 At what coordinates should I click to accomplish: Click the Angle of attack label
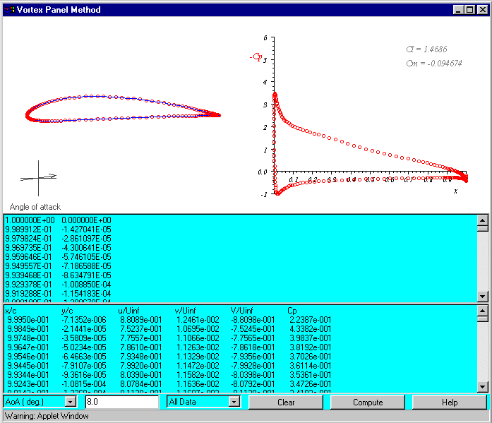(x=35, y=207)
